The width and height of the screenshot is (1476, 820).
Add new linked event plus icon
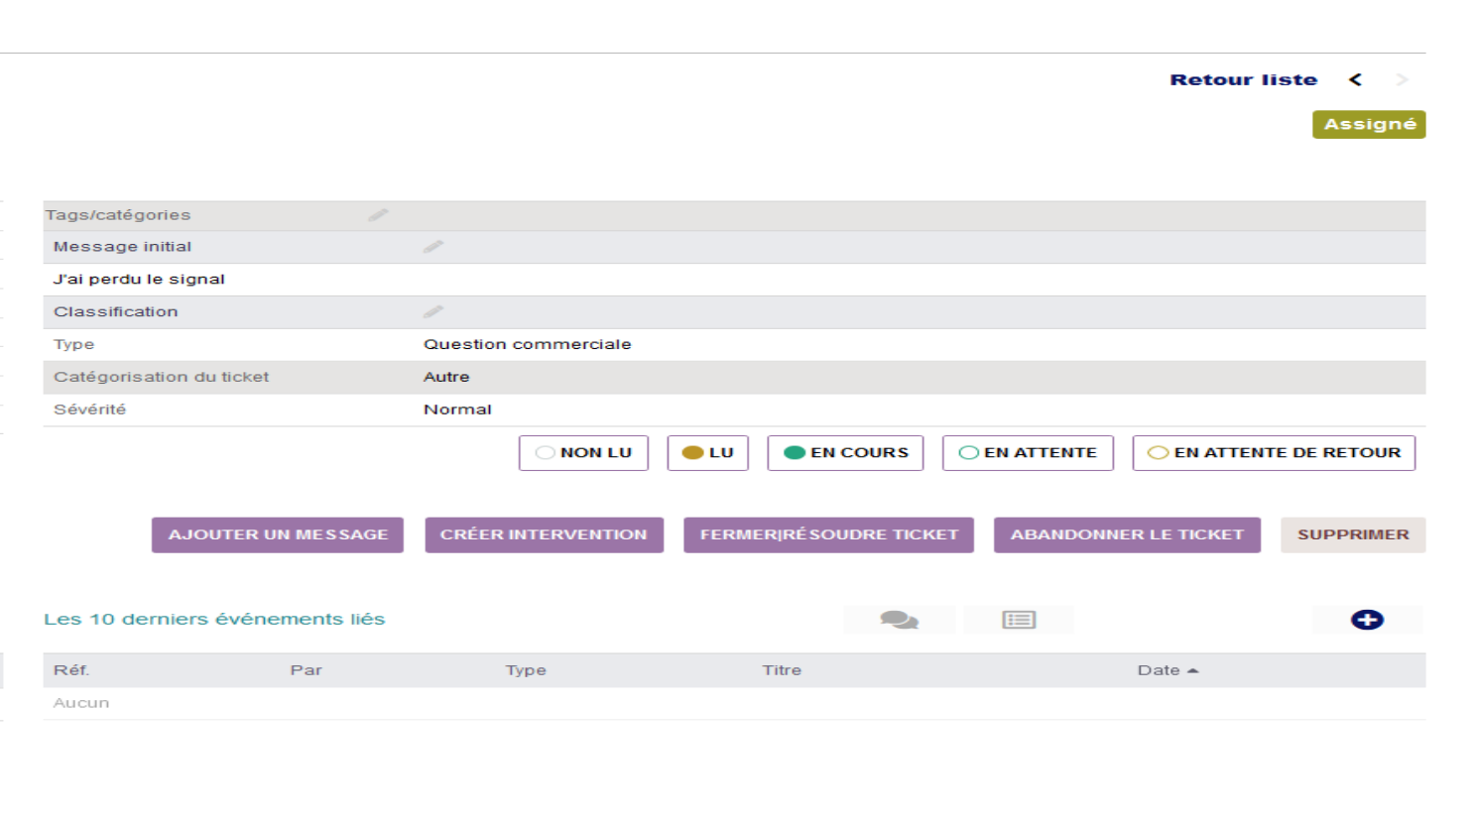(1367, 620)
